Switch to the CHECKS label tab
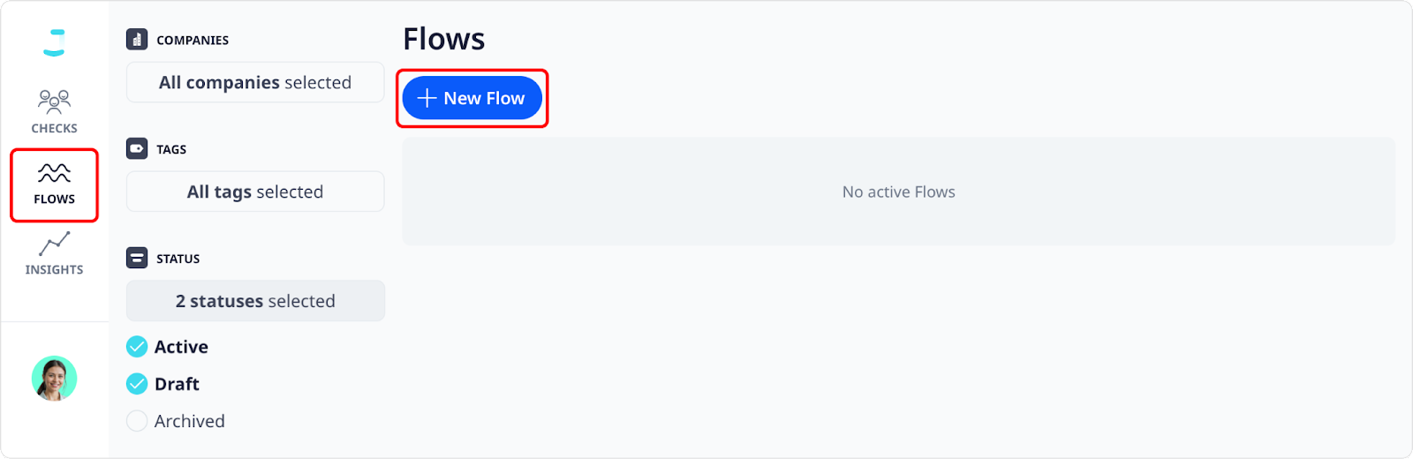 [54, 128]
